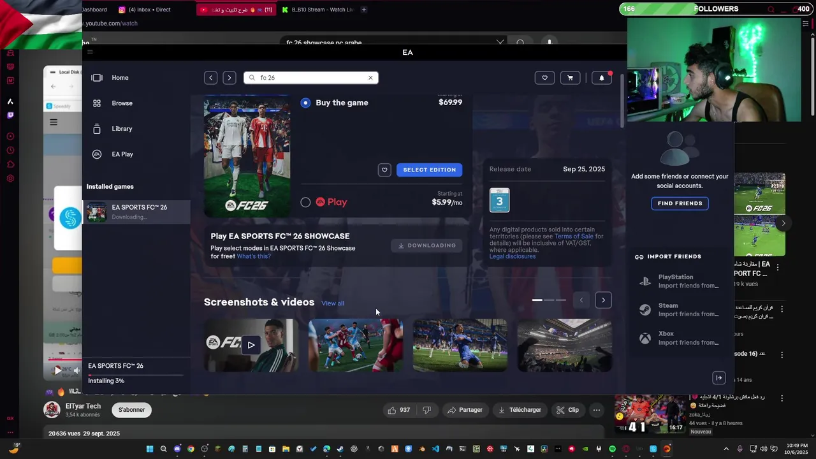Click the EA app back arrow
Image resolution: width=816 pixels, height=459 pixels.
point(211,78)
